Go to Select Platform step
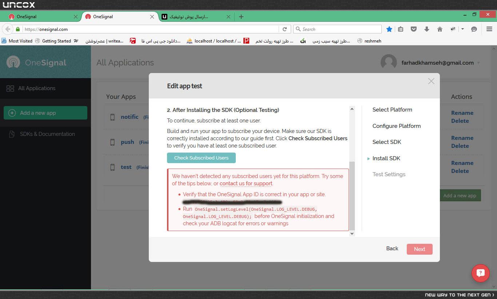This screenshot has height=299, width=497. click(x=392, y=110)
